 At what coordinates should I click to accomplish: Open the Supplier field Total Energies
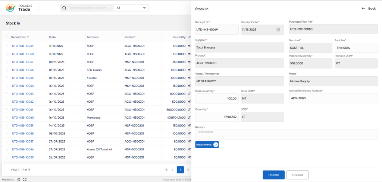click(239, 48)
